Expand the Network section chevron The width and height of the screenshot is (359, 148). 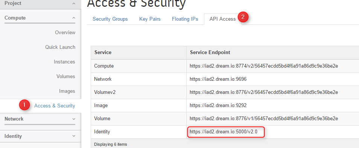pos(73,119)
